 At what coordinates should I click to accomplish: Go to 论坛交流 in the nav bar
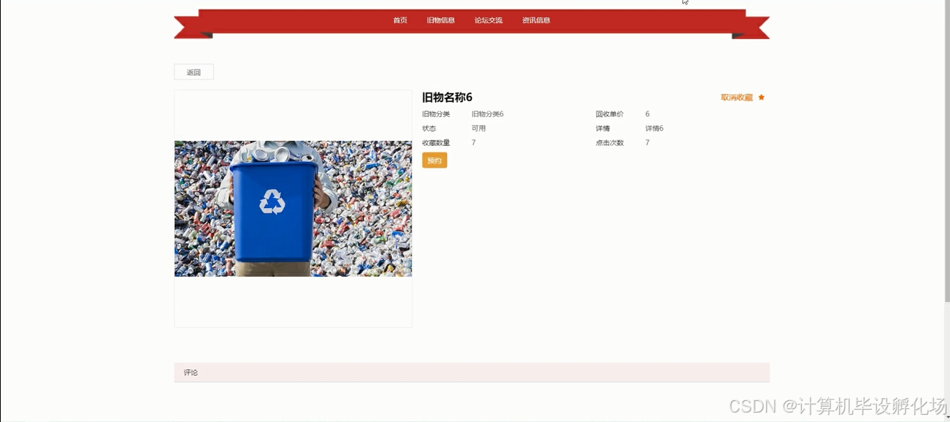(488, 20)
